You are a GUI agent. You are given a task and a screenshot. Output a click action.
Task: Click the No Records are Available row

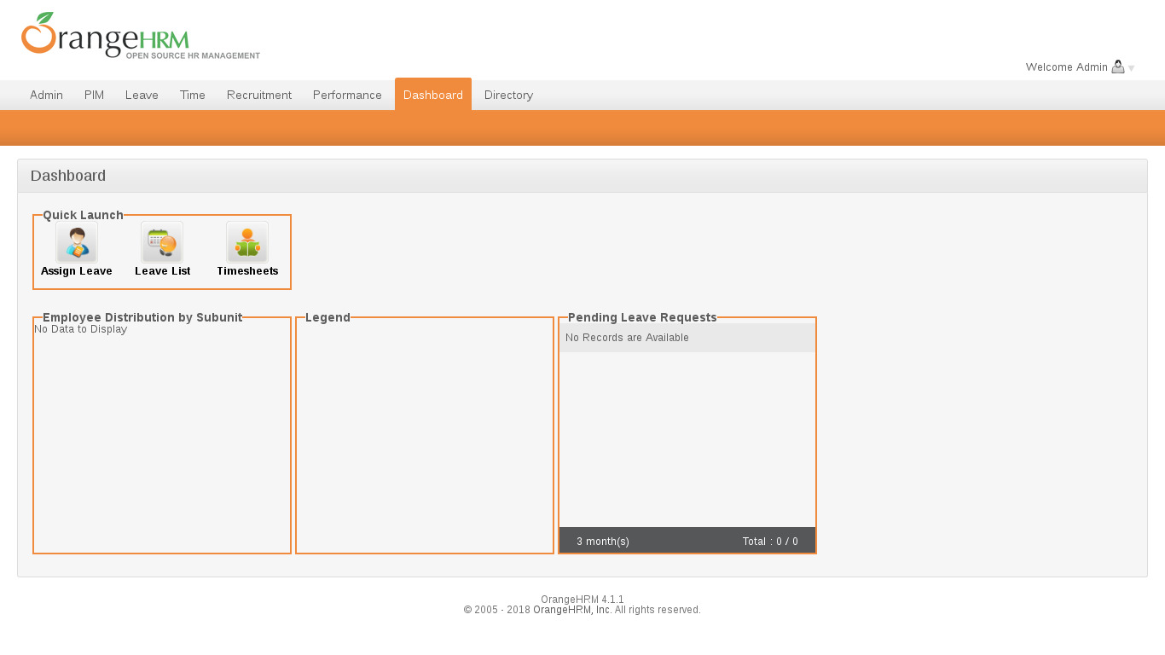pos(687,338)
